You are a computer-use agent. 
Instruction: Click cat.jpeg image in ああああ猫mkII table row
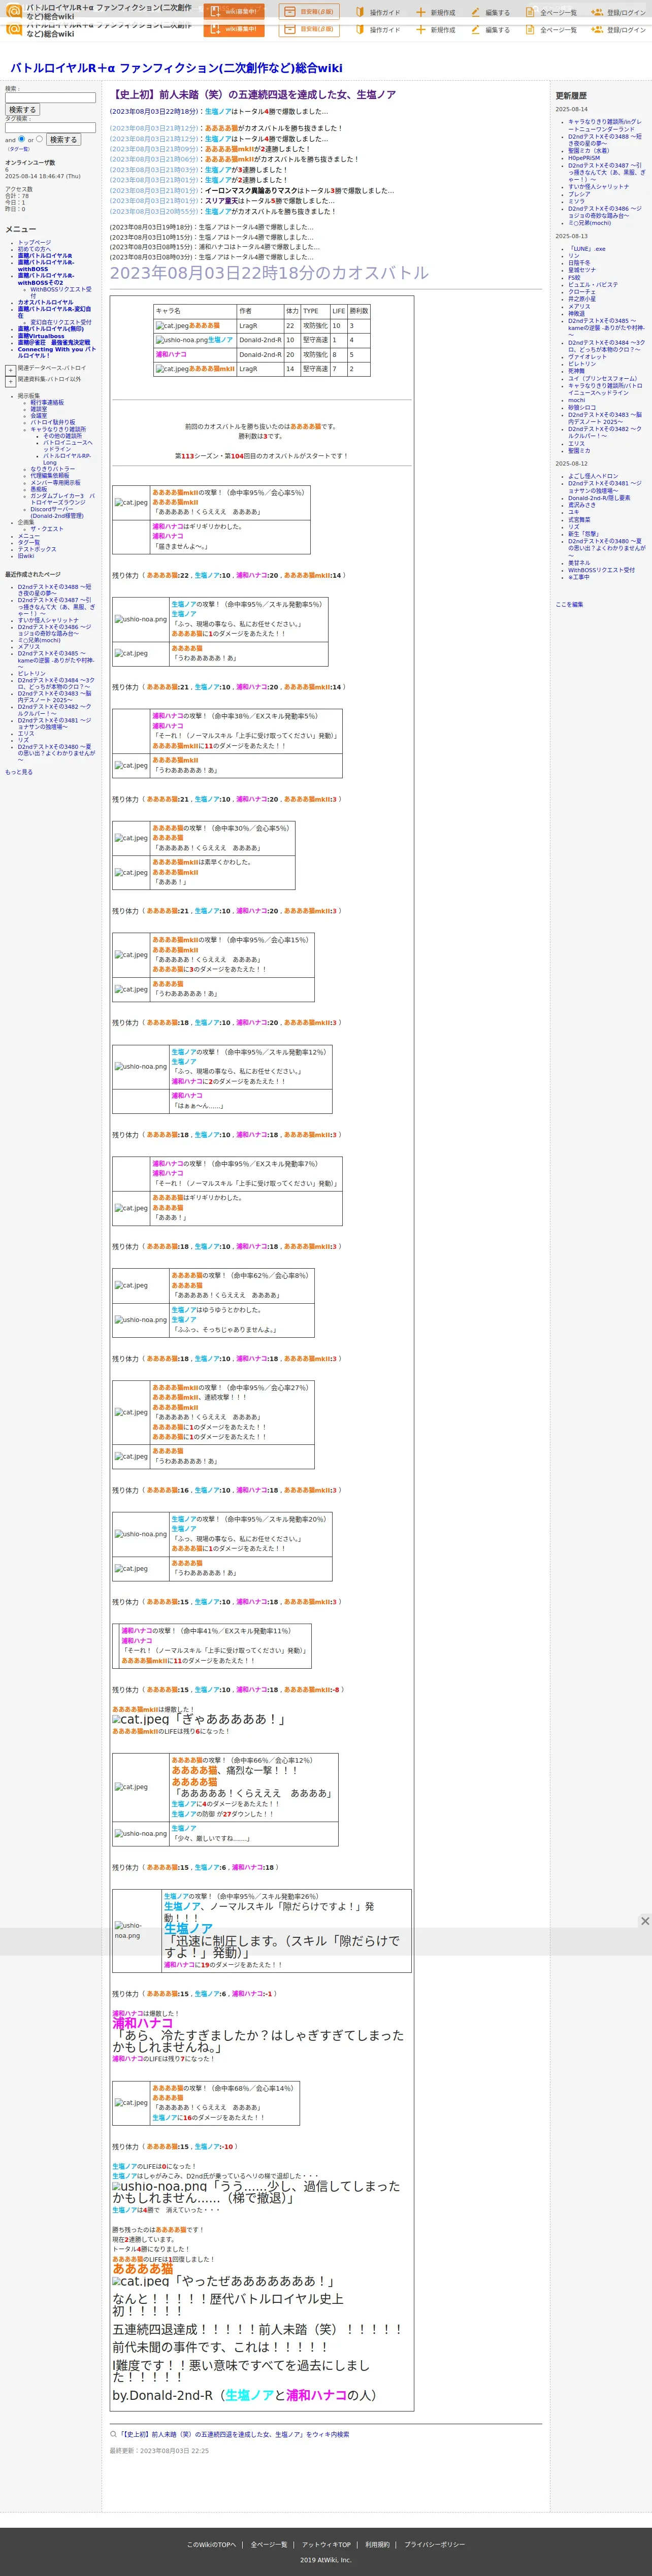click(172, 369)
